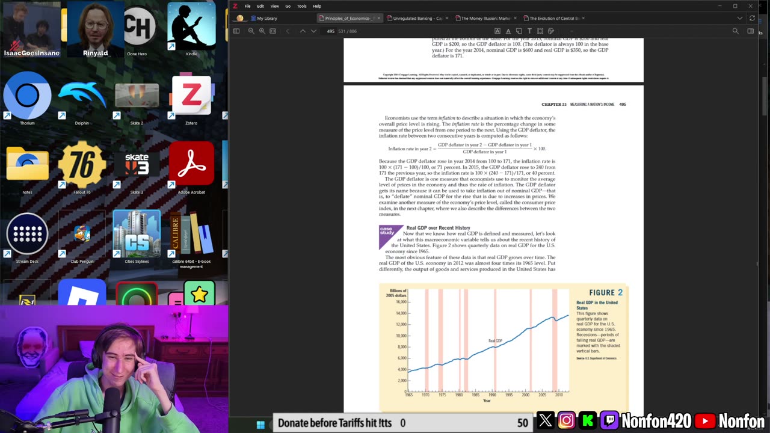
Task: Launch Thorium browser from desktop
Action: pos(27,99)
